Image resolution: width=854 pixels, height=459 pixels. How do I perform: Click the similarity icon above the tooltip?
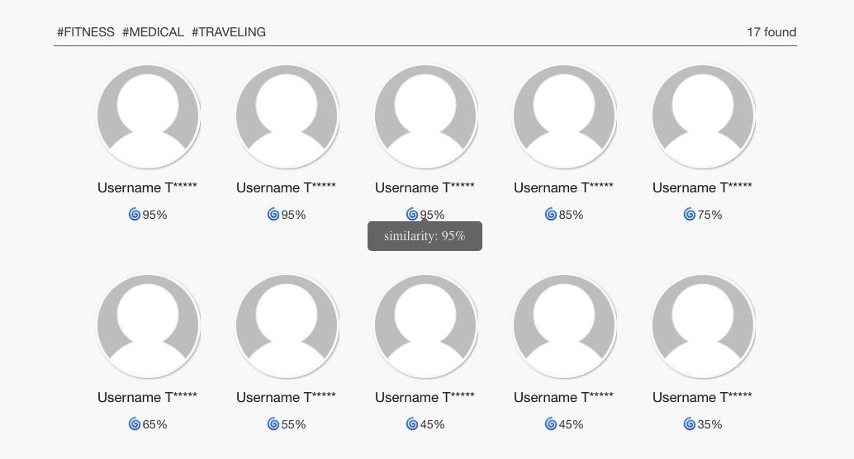coord(411,214)
